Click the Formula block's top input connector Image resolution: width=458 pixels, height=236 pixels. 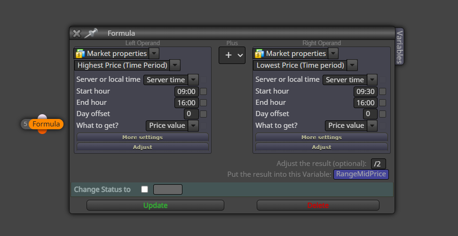42,117
